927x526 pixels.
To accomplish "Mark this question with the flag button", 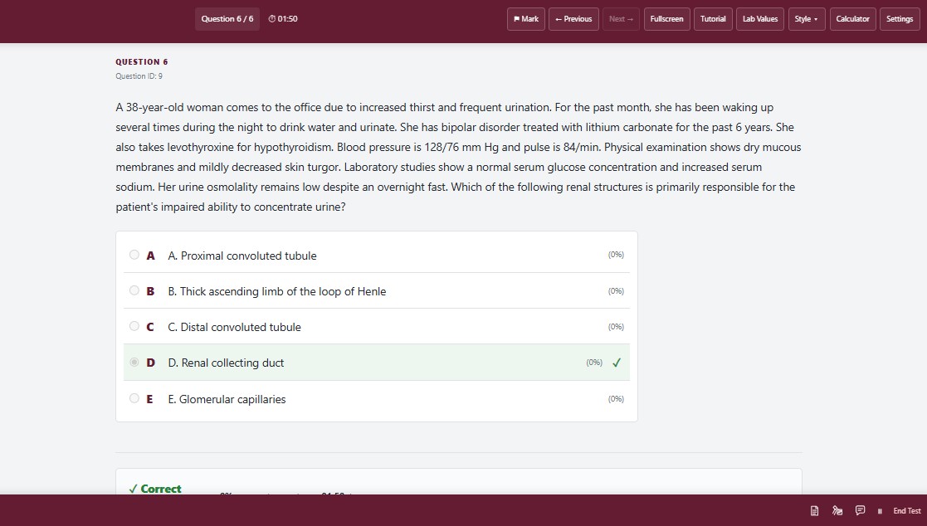I will pyautogui.click(x=526, y=19).
